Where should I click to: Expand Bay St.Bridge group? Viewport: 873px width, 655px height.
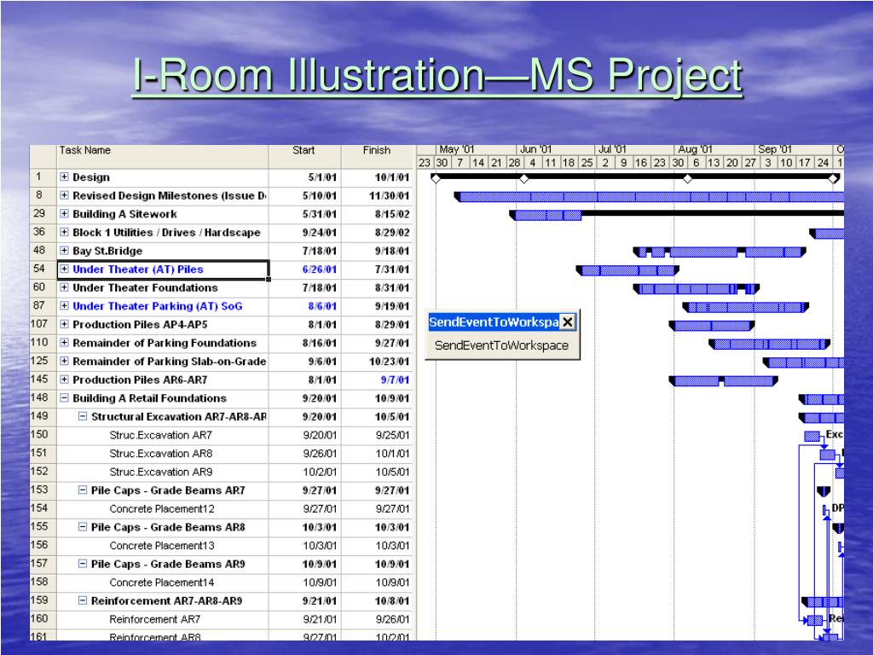click(x=64, y=250)
